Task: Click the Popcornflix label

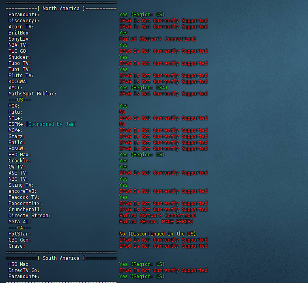Action: tap(25, 203)
